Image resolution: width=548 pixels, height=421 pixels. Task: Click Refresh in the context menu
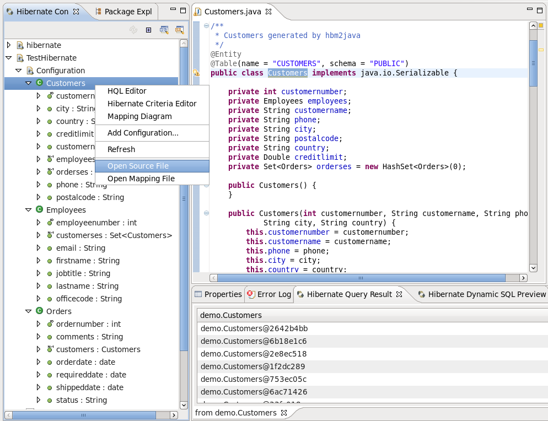coord(121,149)
